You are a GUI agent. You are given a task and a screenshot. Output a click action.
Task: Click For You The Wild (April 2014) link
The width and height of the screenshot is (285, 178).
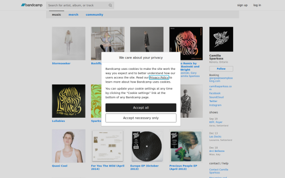108,167
